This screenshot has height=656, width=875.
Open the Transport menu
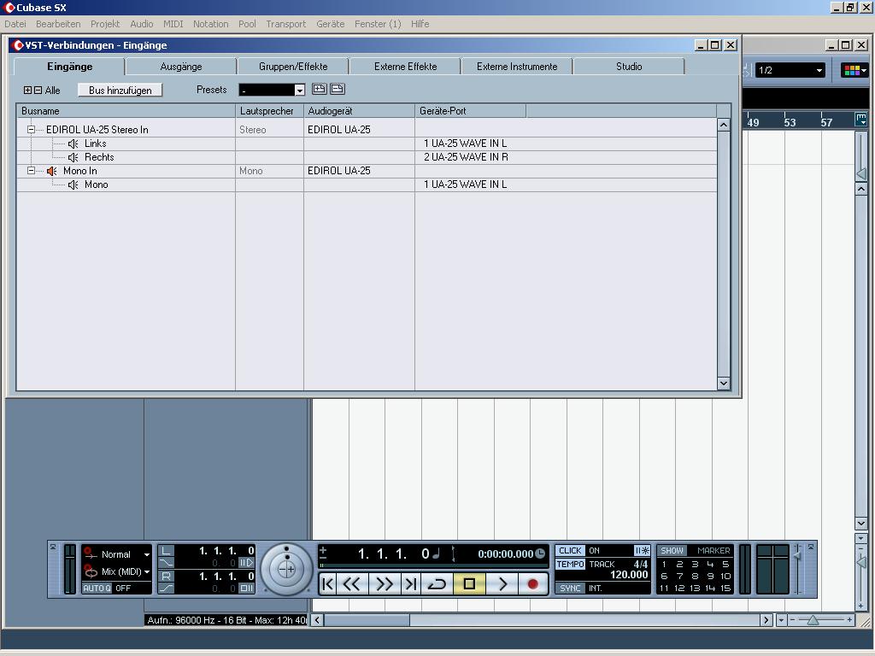coord(285,24)
